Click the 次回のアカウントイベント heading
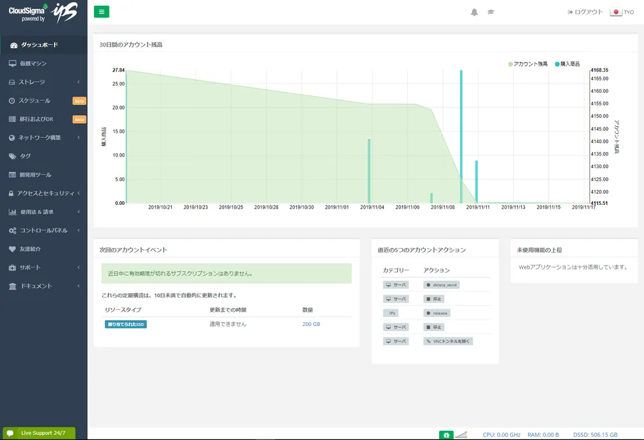 133,250
